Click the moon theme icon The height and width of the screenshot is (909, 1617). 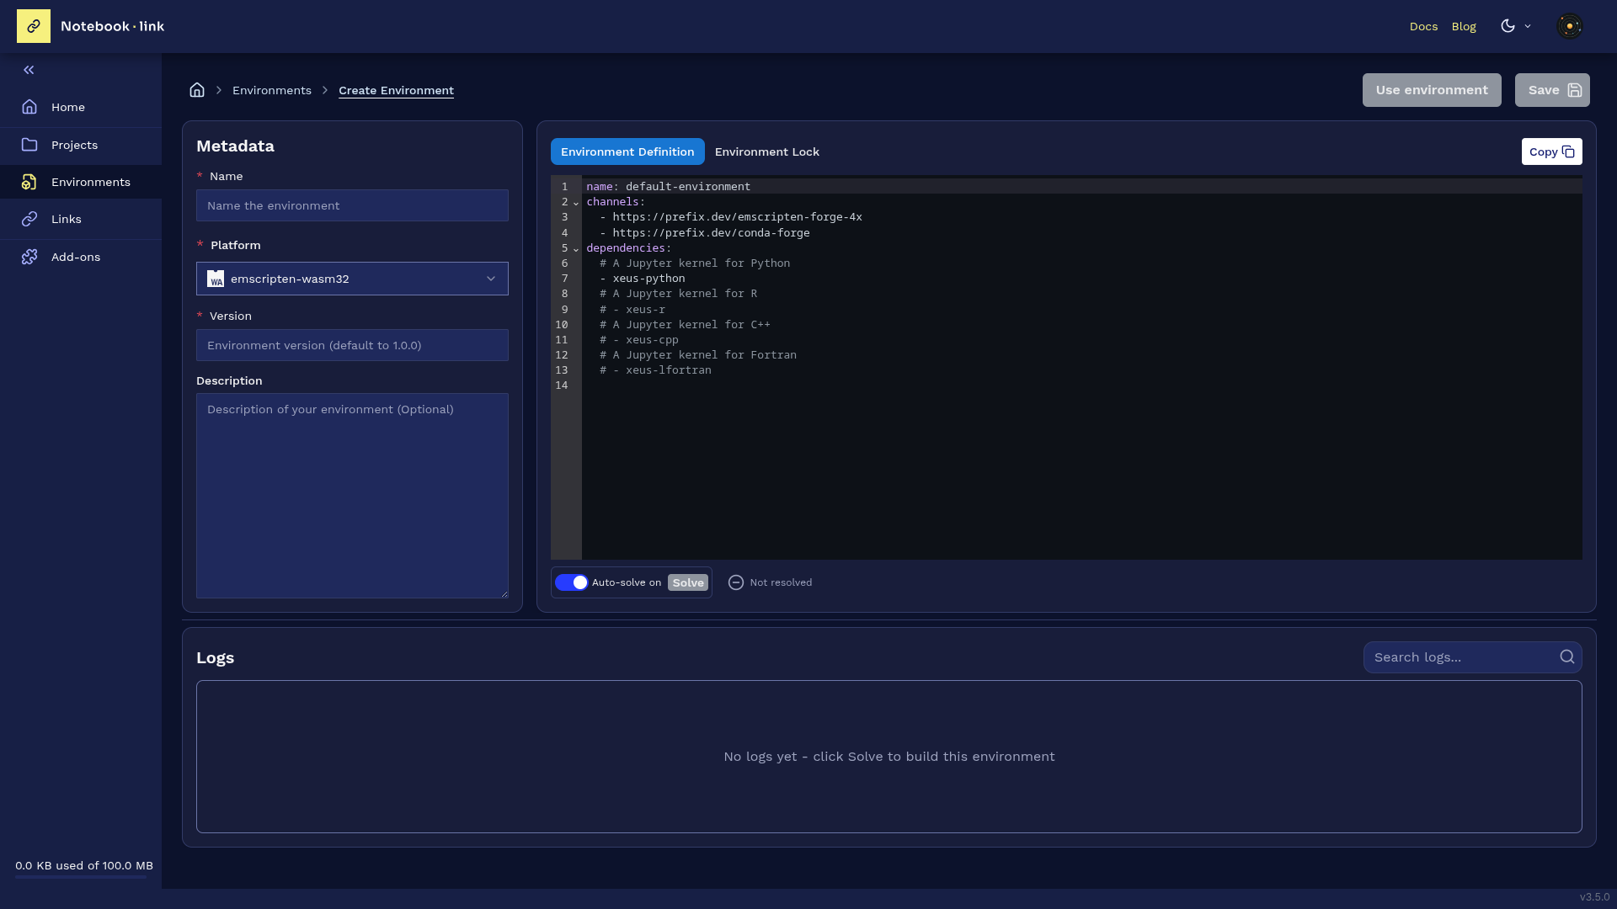click(x=1508, y=26)
